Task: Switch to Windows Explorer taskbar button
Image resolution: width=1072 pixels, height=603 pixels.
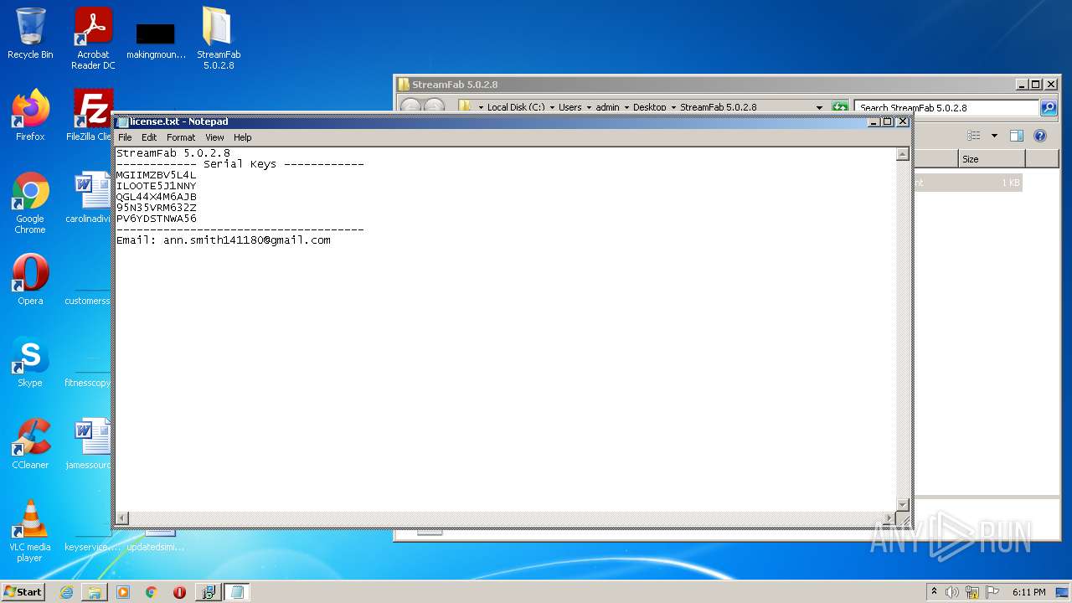Action: (x=95, y=592)
